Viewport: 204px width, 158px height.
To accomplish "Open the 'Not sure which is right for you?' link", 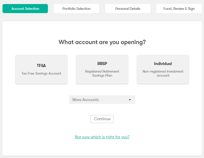I will tap(102, 137).
